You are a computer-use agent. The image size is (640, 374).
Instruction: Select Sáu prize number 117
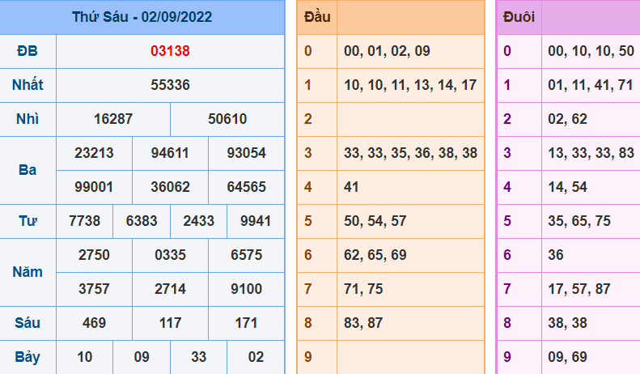(x=170, y=323)
